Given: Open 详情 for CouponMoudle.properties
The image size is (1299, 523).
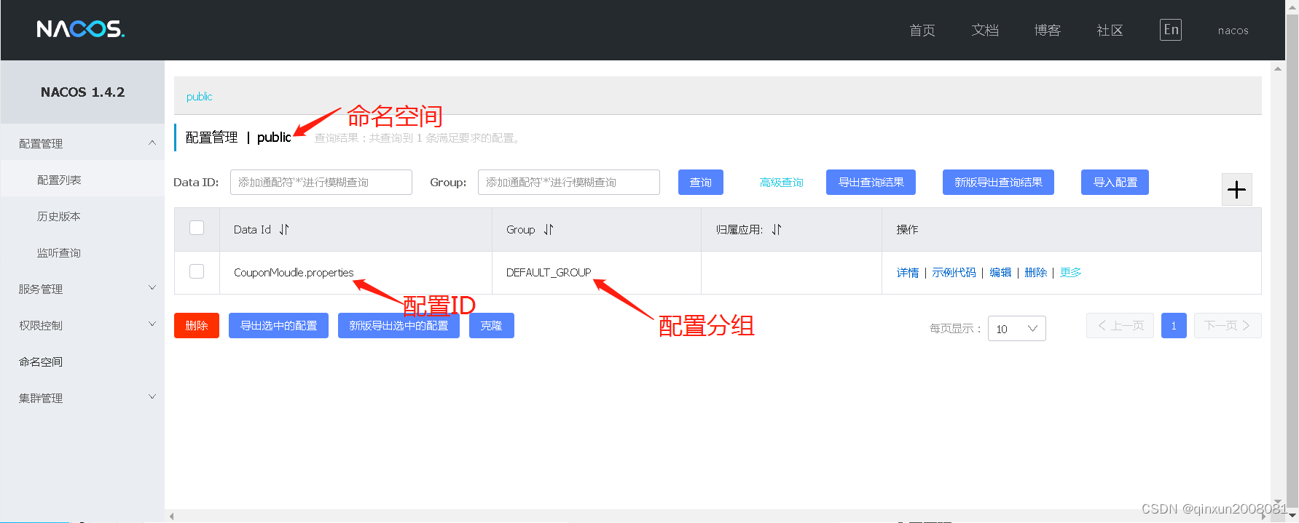Looking at the screenshot, I should [x=908, y=273].
